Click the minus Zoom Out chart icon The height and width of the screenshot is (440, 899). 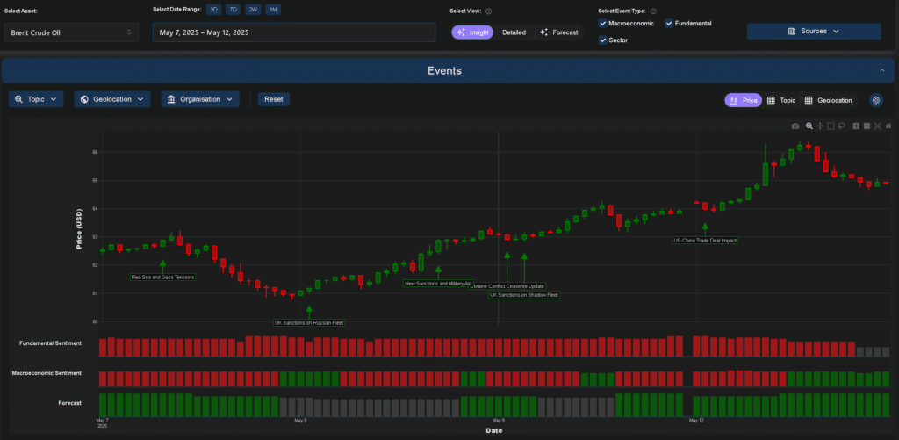click(867, 126)
